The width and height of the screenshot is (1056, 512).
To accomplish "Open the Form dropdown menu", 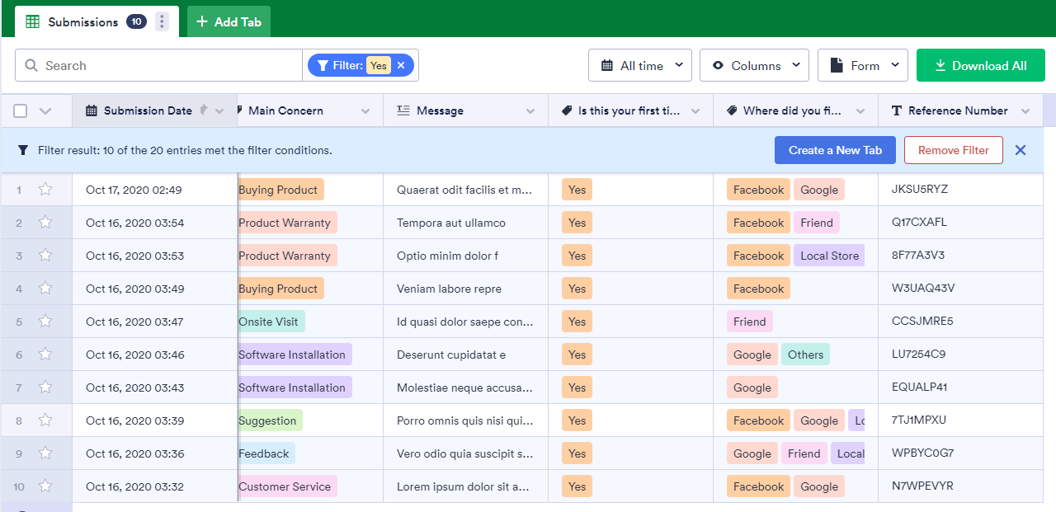I will [862, 65].
